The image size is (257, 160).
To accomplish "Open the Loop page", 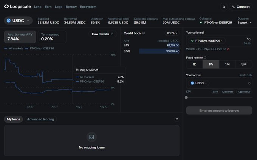I will [x=59, y=7].
